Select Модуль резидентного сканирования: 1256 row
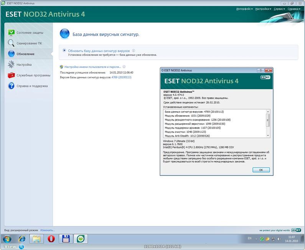The height and width of the screenshot is (250, 305). [198, 120]
